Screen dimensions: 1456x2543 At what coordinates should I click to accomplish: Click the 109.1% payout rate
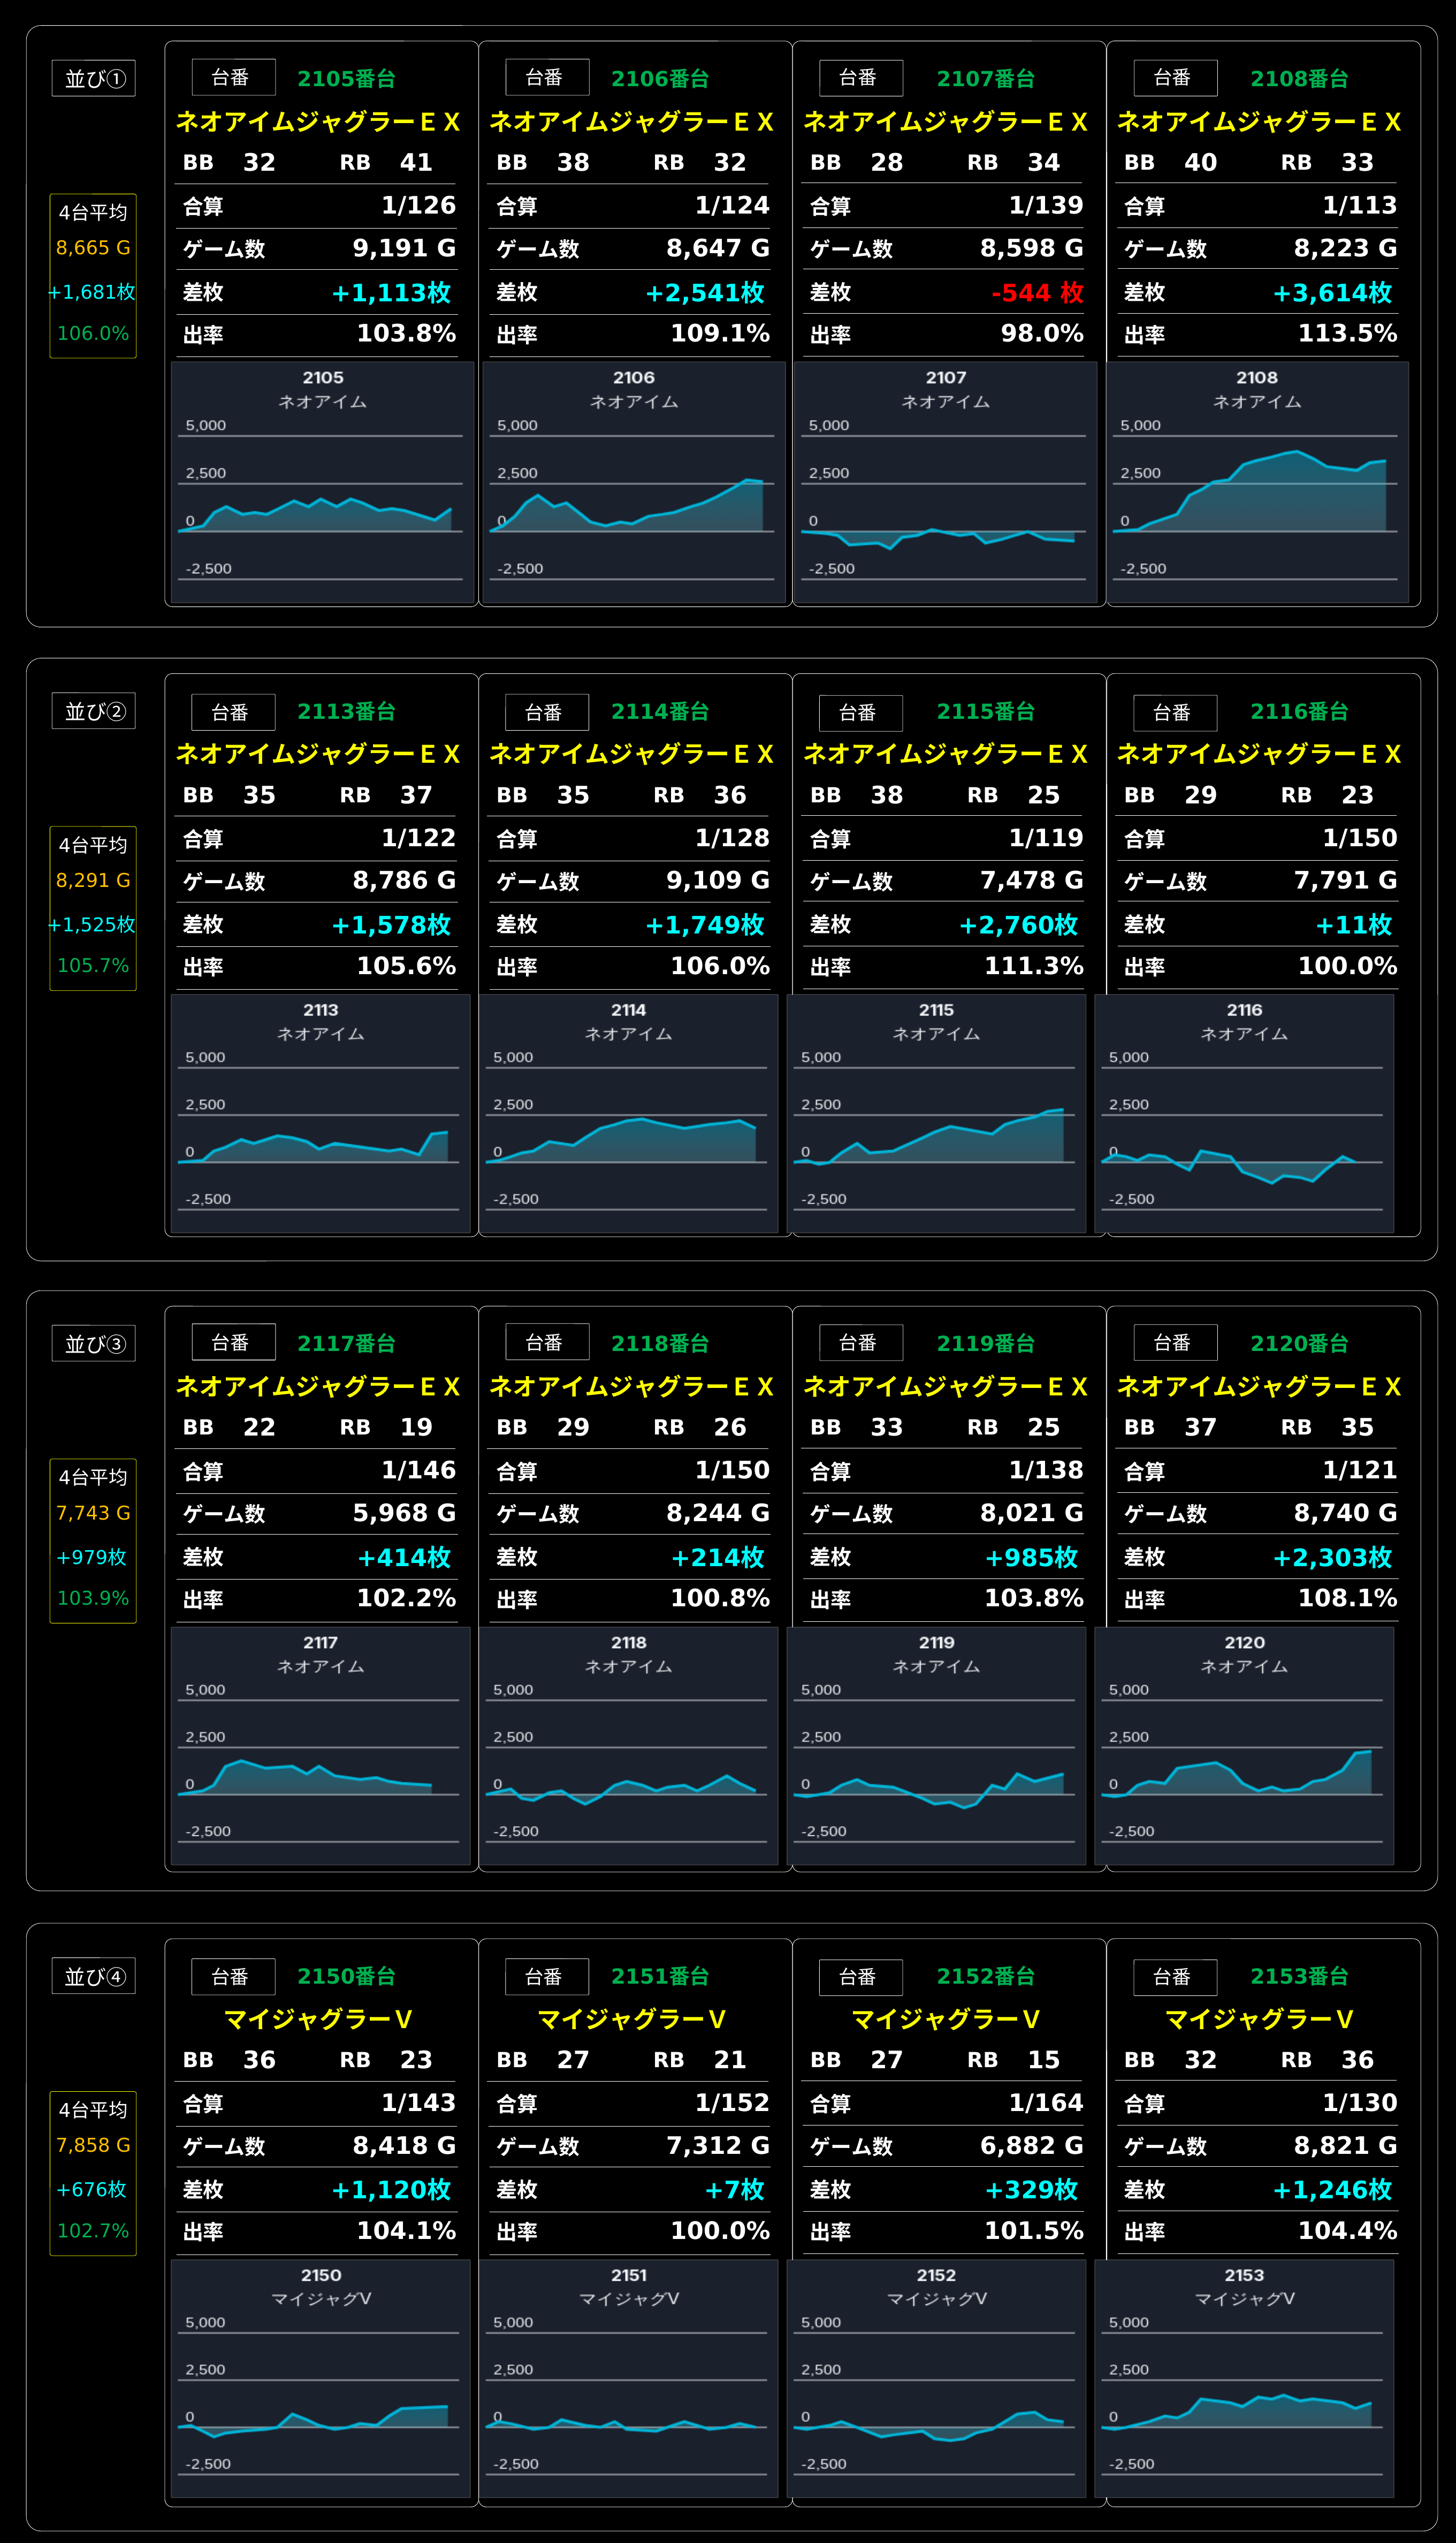tap(720, 334)
